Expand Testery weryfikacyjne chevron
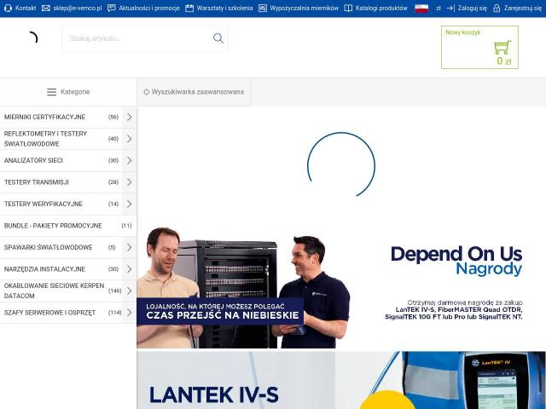Image resolution: width=546 pixels, height=409 pixels. (129, 204)
